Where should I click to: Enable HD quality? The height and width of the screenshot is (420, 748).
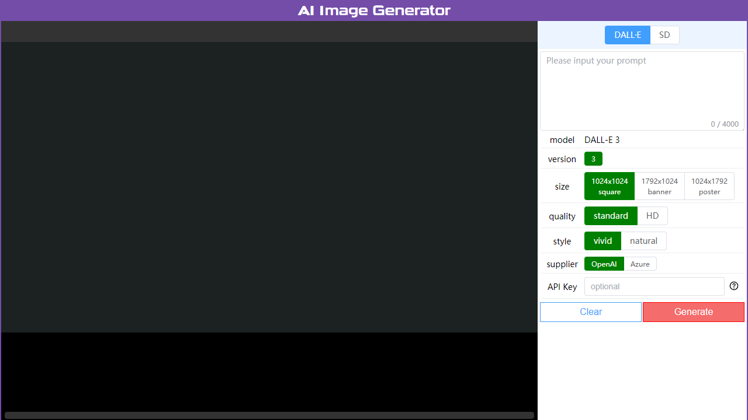tap(653, 215)
